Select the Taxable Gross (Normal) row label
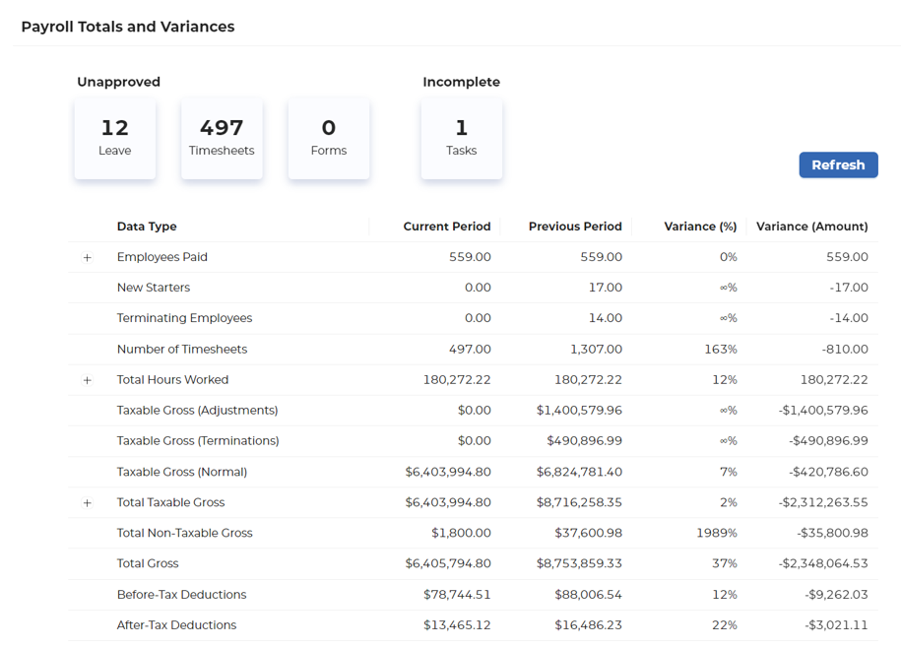The image size is (901, 648). (x=182, y=472)
